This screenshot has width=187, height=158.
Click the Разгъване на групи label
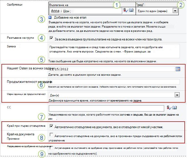20,38
